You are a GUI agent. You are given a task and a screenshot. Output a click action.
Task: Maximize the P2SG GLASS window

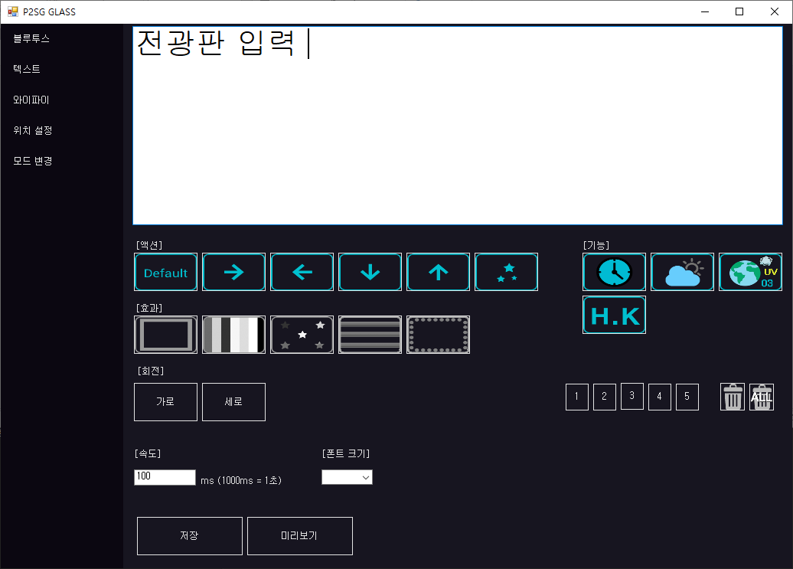click(739, 11)
